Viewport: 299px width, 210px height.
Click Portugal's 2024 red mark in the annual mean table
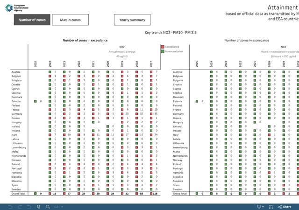click(x=50, y=168)
